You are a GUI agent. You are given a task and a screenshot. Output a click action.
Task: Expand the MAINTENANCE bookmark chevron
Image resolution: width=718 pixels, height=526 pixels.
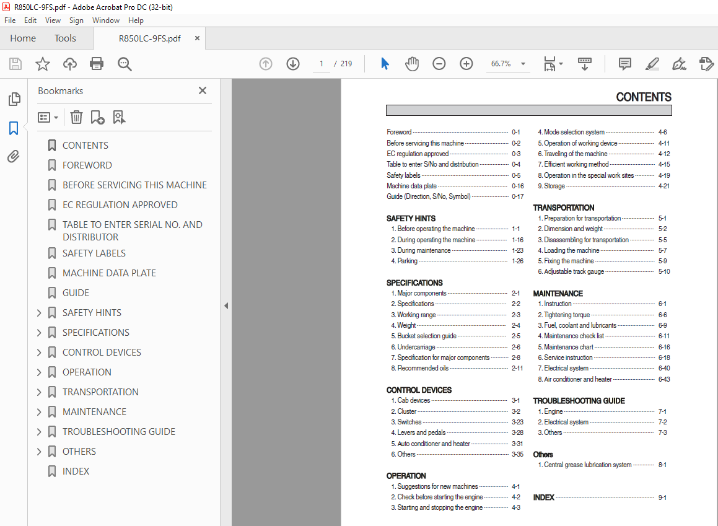tap(40, 412)
